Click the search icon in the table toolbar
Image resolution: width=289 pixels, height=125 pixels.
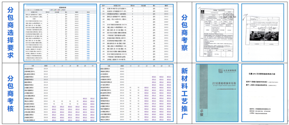click(50, 10)
